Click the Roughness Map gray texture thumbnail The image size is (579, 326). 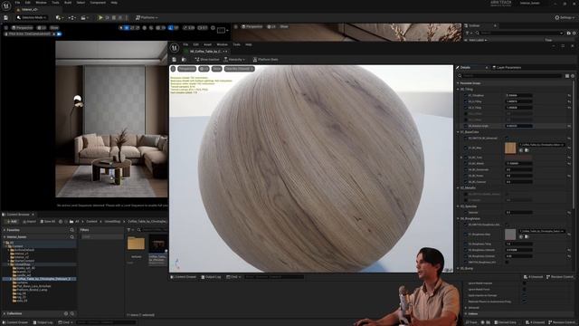(510, 235)
